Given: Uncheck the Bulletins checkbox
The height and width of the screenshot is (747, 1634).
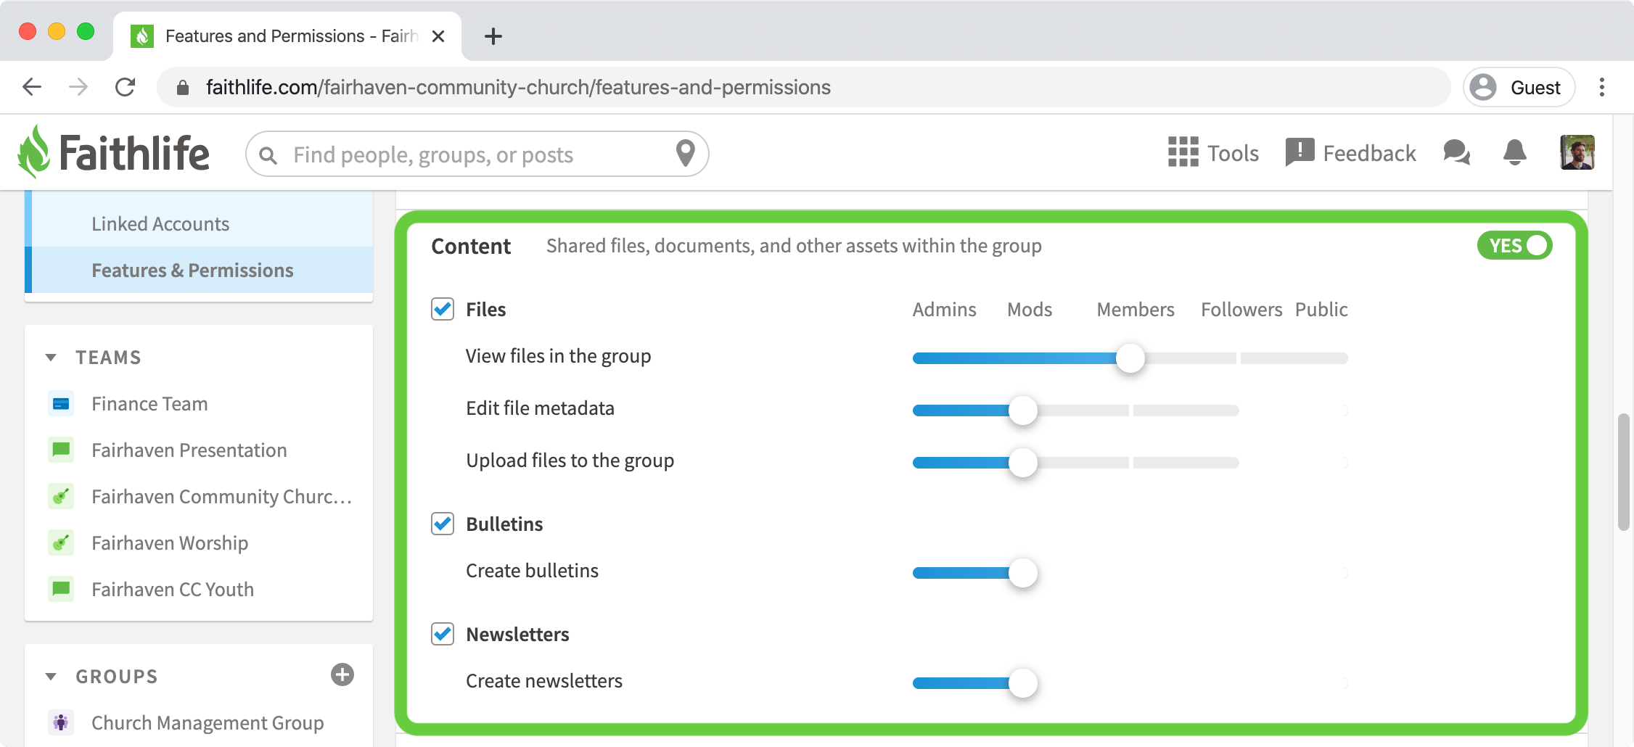Looking at the screenshot, I should (443, 524).
